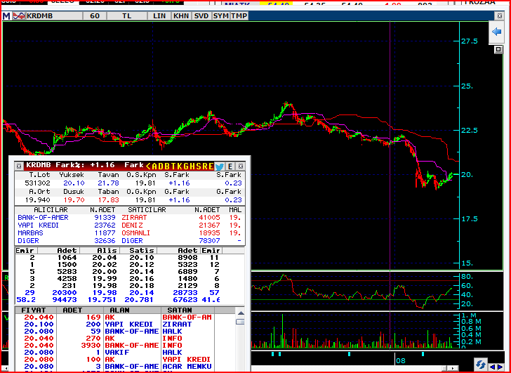The image size is (511, 373).
Task: Click the Dusuk value 19.70
Action: (x=74, y=200)
